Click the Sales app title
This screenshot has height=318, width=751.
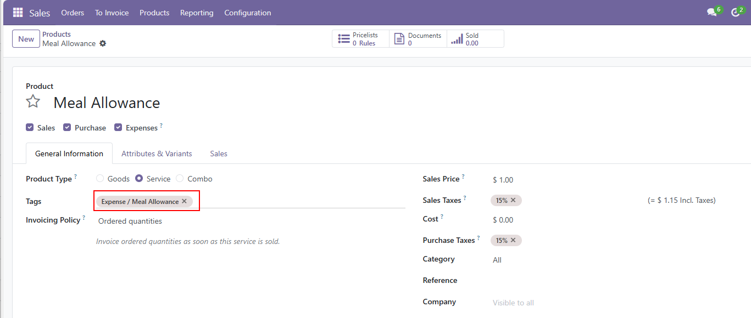coord(40,13)
